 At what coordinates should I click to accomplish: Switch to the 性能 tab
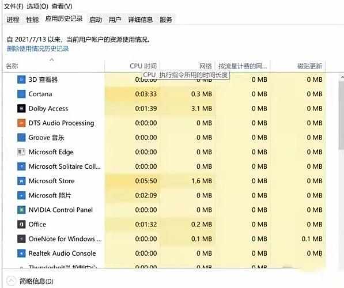pyautogui.click(x=32, y=20)
